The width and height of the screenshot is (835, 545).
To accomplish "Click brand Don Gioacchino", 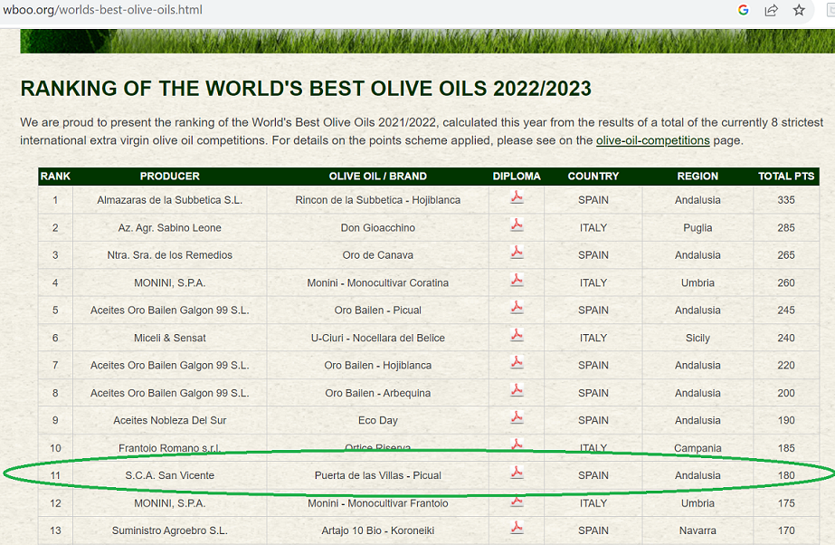I will tap(377, 228).
